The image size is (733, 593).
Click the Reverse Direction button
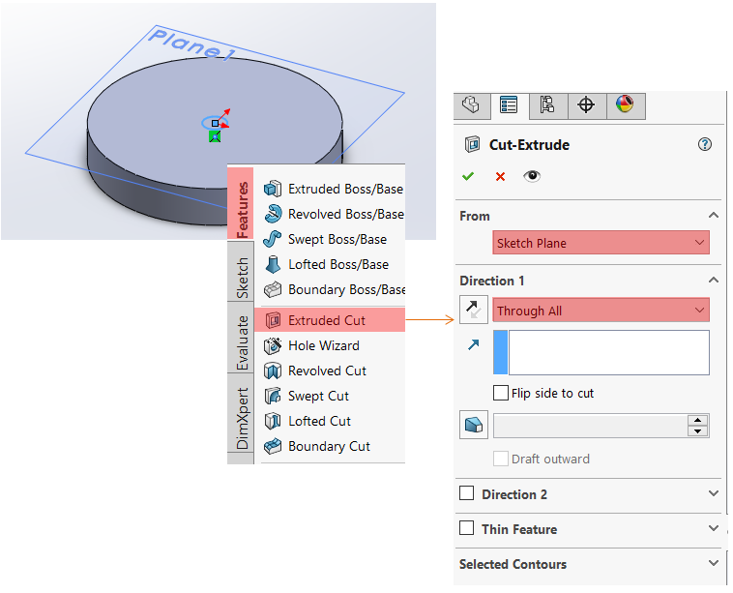474,310
